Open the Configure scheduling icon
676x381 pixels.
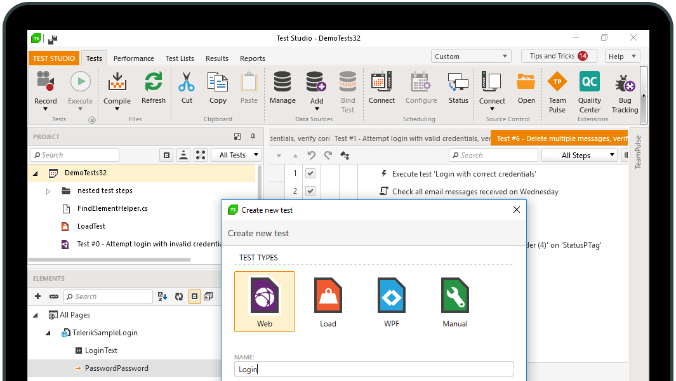pyautogui.click(x=421, y=81)
